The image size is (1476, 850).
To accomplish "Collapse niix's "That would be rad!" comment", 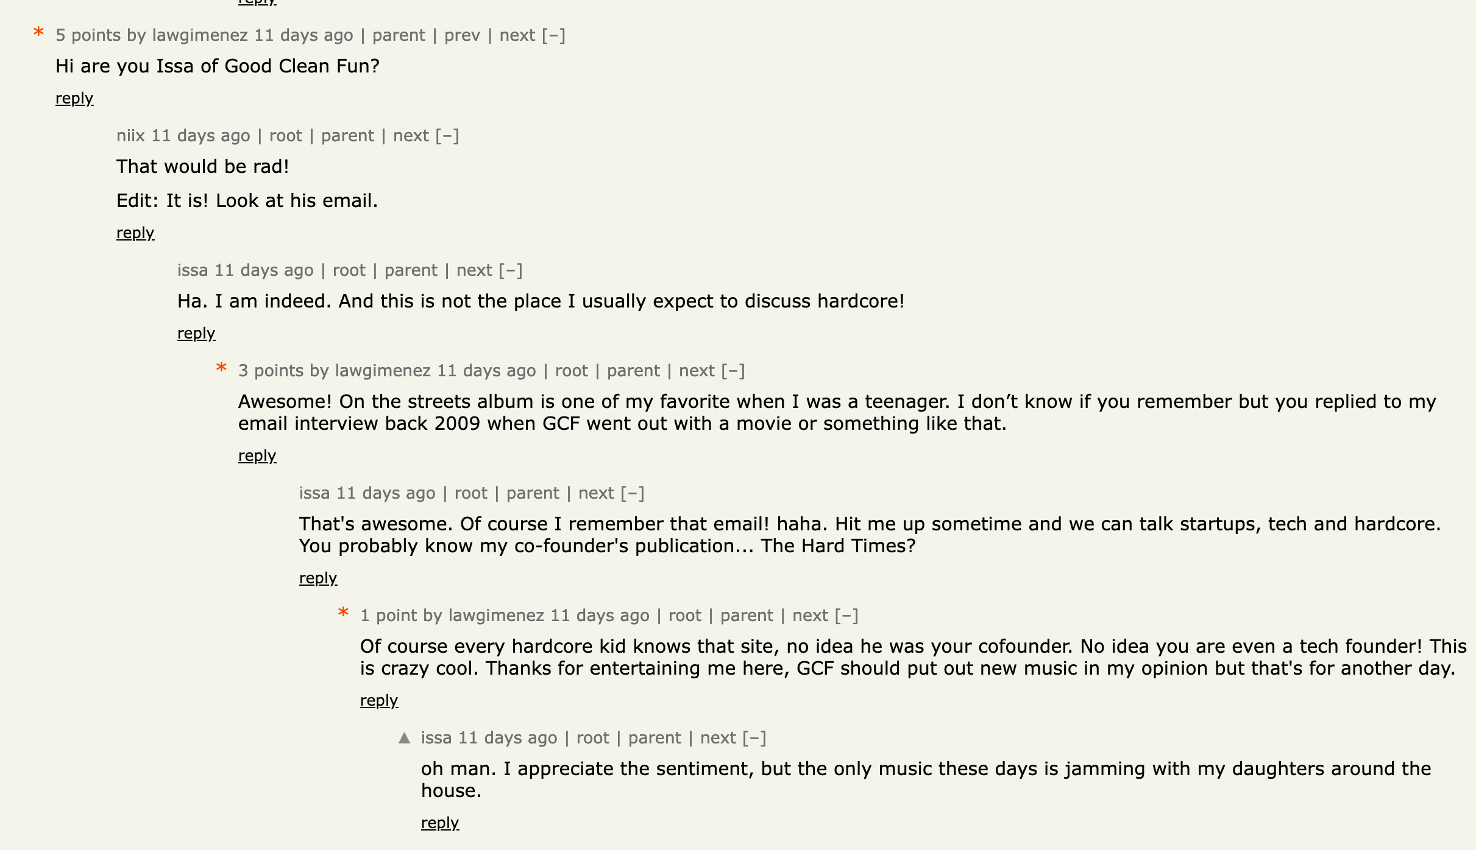I will pos(447,136).
